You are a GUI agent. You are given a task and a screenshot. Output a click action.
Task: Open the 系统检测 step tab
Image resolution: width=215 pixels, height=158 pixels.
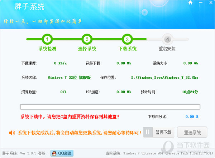[47, 49]
